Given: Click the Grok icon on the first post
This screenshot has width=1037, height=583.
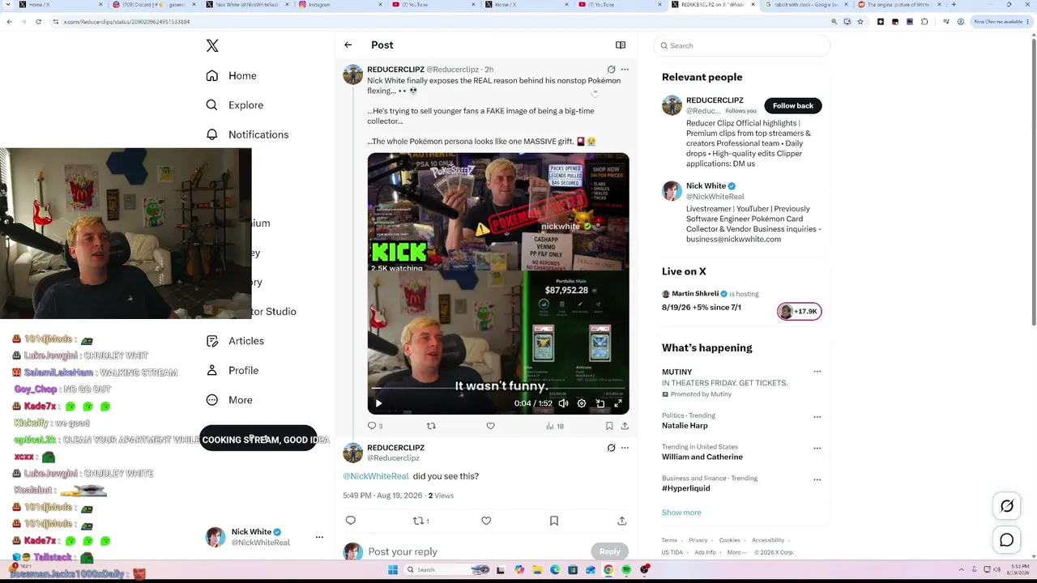Looking at the screenshot, I should pyautogui.click(x=612, y=70).
